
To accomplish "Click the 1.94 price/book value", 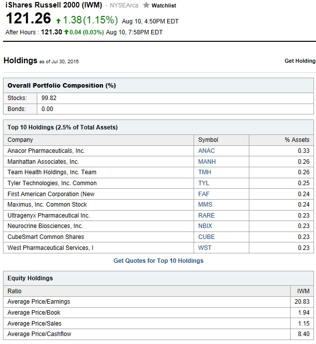I will coord(304,313).
